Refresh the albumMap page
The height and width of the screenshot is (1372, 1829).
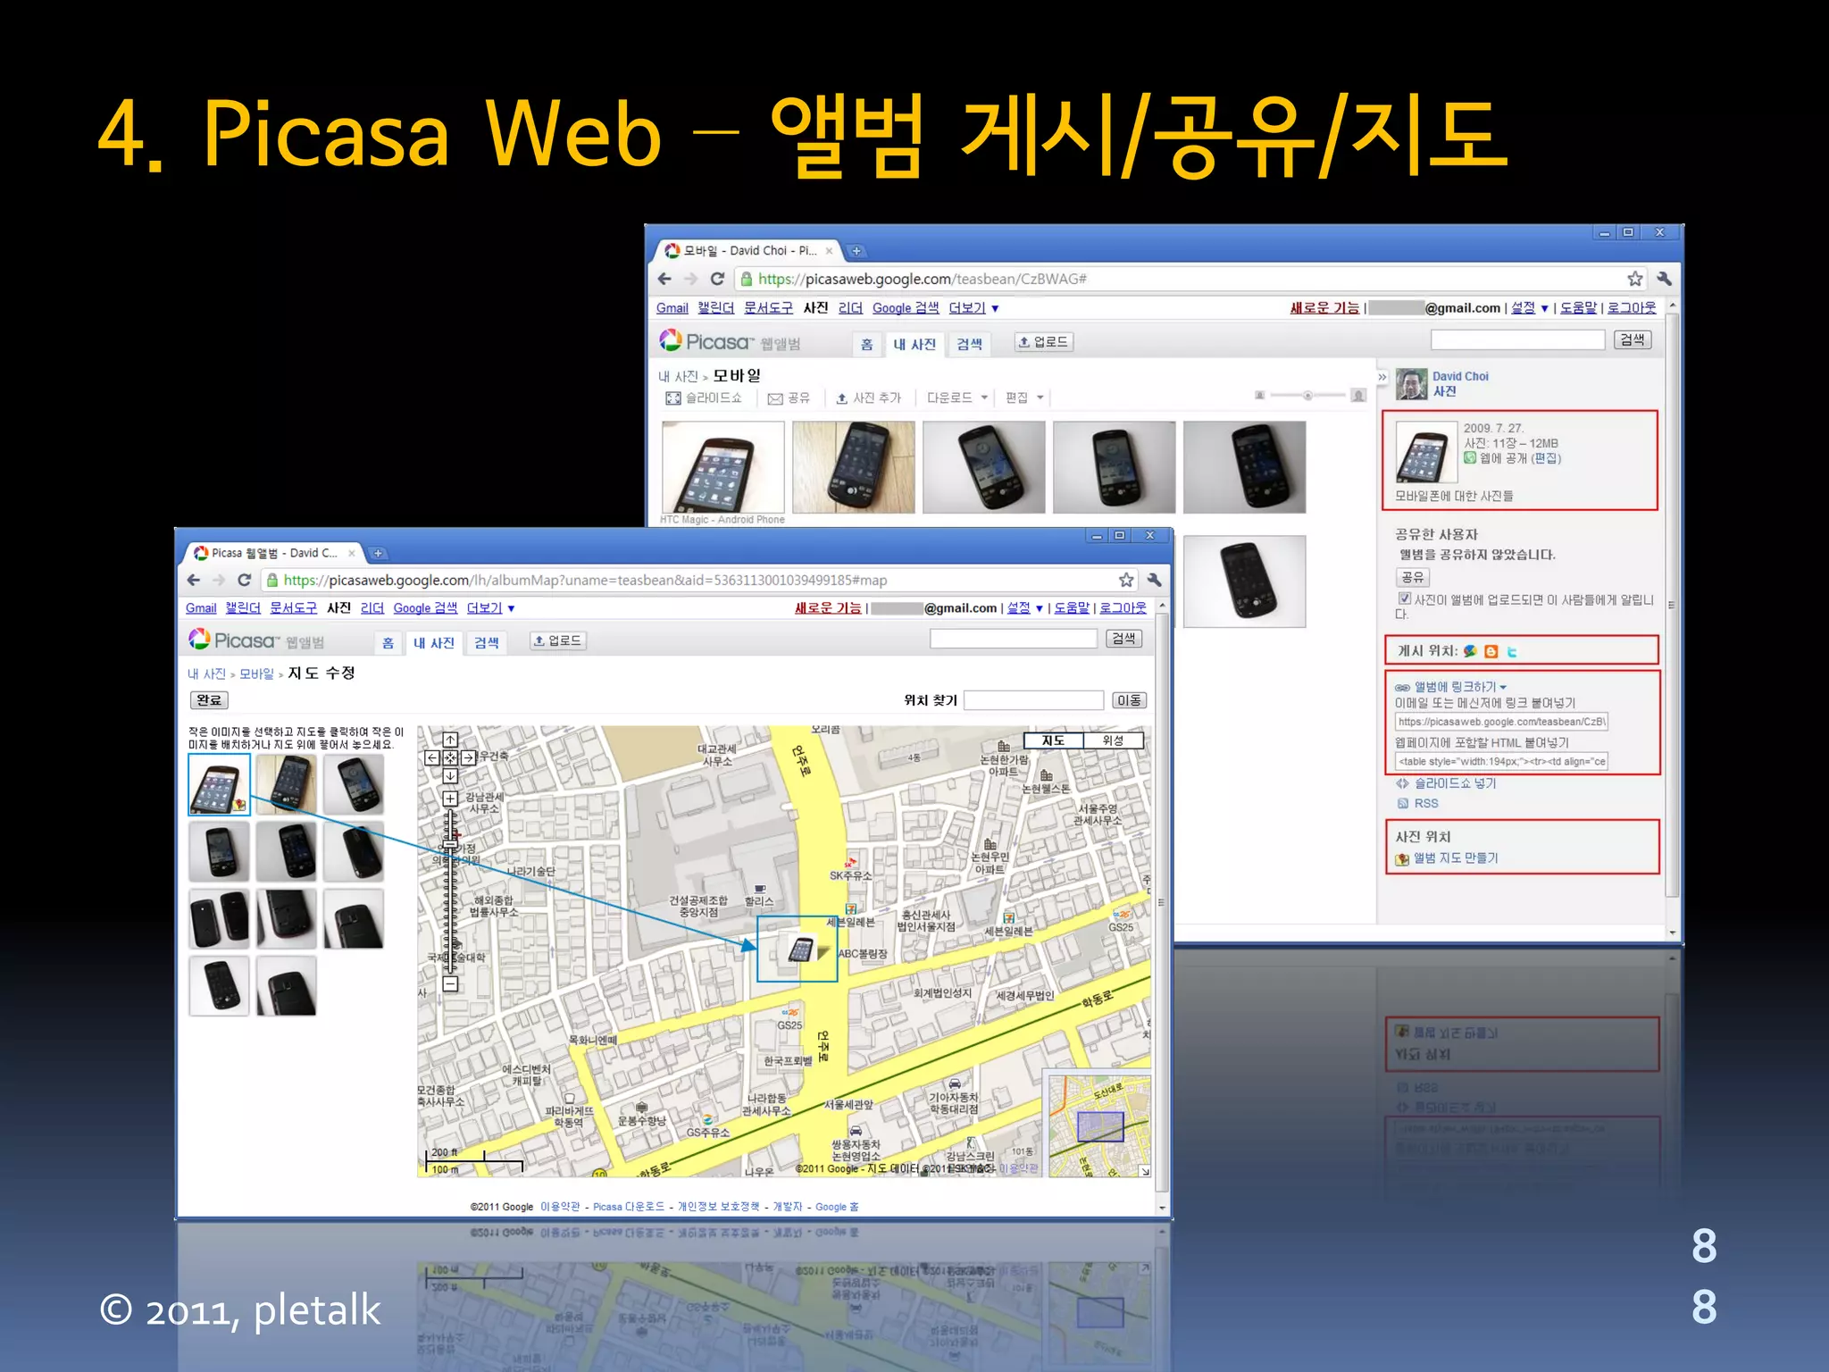point(244,580)
